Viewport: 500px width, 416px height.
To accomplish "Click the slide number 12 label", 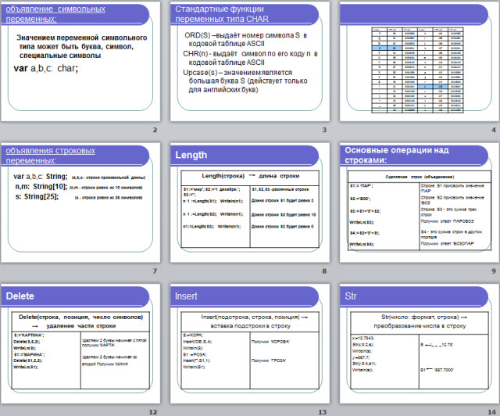I will point(153,411).
